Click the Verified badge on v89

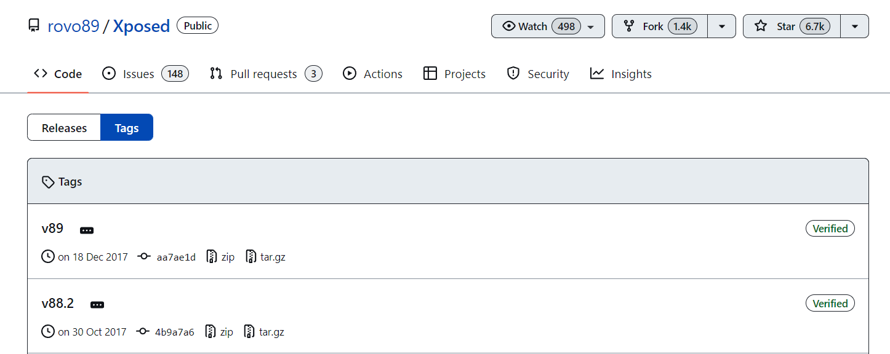(830, 229)
